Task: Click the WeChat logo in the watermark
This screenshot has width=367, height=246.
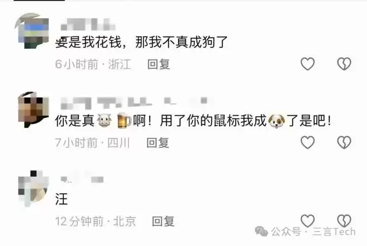Action: pos(261,232)
